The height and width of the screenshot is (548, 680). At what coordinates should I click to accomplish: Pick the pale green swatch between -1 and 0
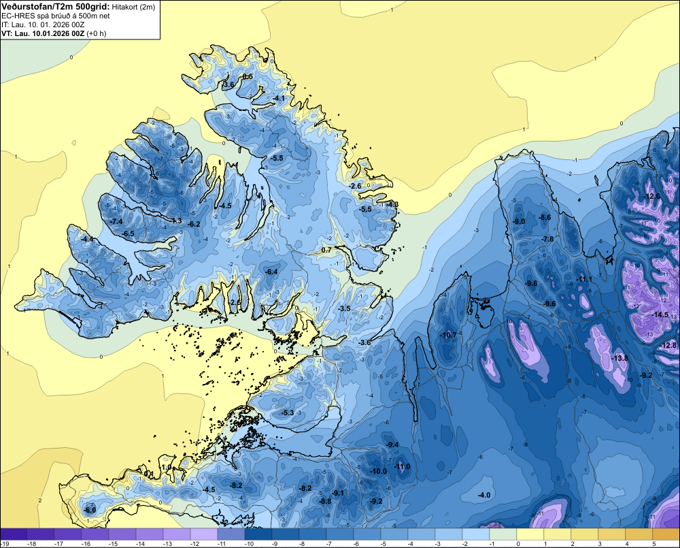point(503,534)
